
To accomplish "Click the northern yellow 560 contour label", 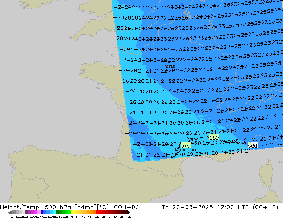I will (214, 137).
